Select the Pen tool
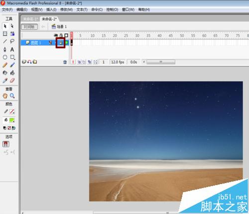The width and height of the screenshot is (249, 214). click(x=5, y=49)
